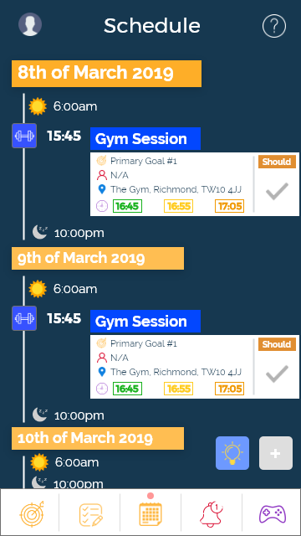Open the game controller tab
Screen dimensions: 301x536
coord(273,513)
